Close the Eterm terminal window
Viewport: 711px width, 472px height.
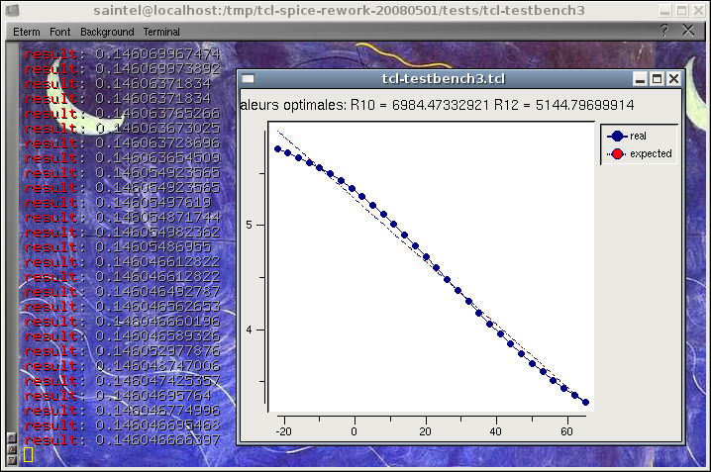pos(689,31)
